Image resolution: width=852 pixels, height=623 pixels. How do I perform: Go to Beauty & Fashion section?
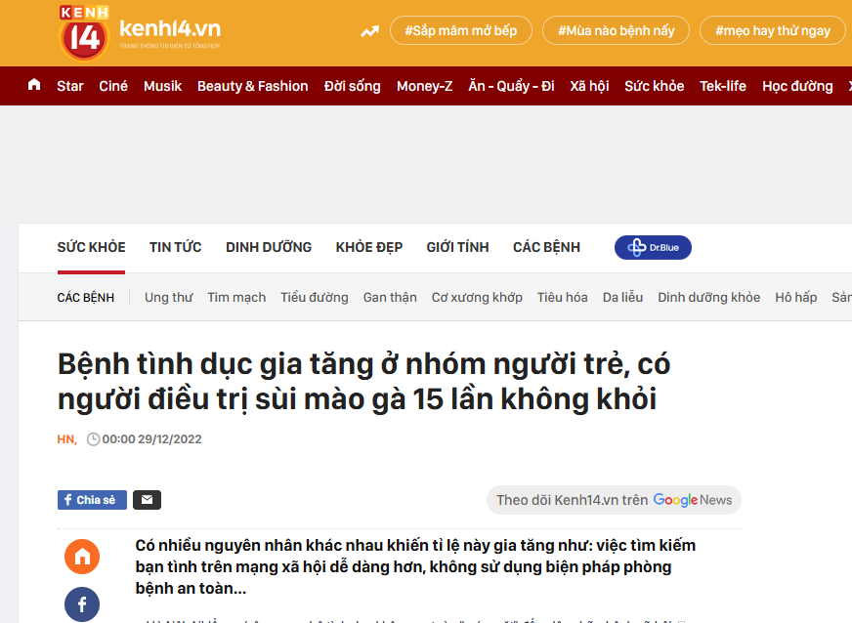[252, 86]
